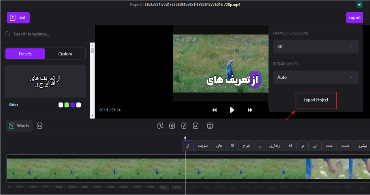Click the presets scrollbar down arrow
The width and height of the screenshot is (370, 195).
93,116
